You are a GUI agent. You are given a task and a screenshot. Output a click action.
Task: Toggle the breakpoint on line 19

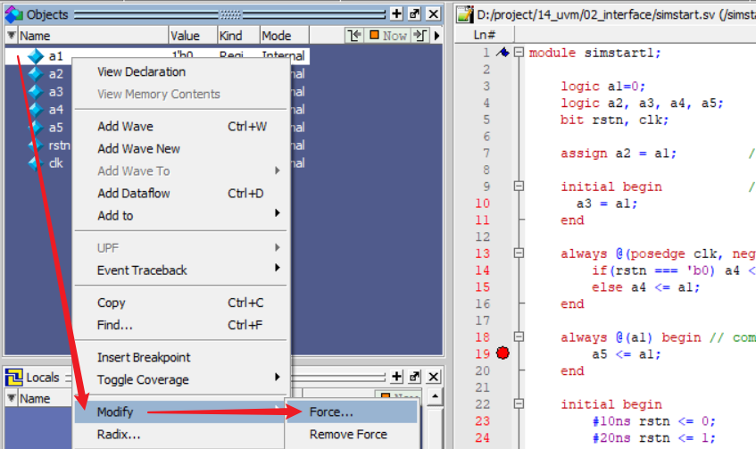coord(503,353)
